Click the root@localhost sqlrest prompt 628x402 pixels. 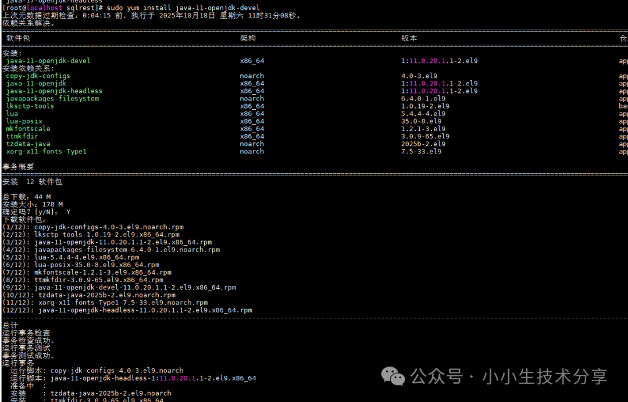point(53,8)
